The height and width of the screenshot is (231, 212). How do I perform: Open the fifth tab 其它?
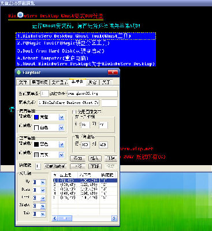(x=92, y=83)
